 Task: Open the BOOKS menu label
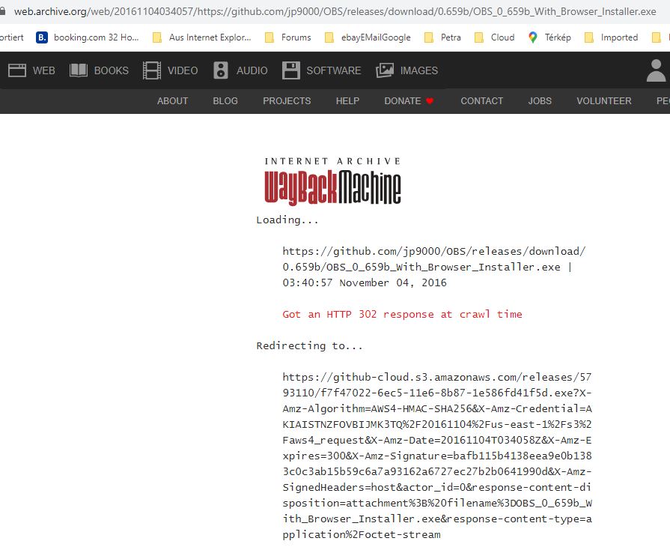111,70
